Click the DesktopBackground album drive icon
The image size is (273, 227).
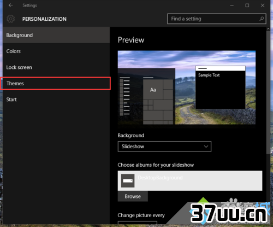128,181
